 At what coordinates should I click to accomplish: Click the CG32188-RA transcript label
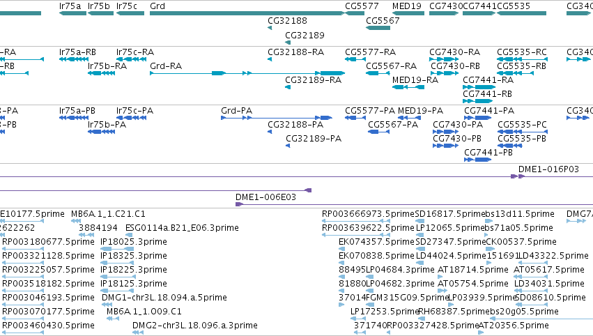pyautogui.click(x=295, y=52)
